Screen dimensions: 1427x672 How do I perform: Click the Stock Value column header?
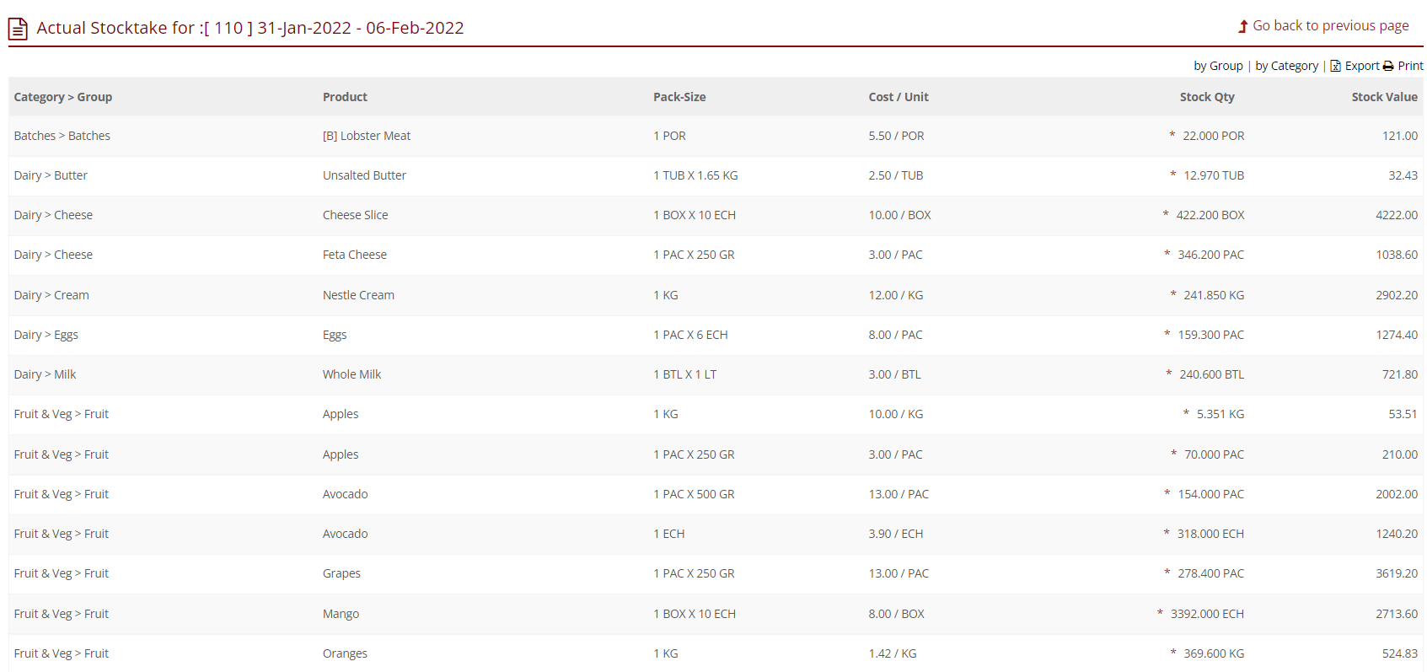tap(1384, 97)
